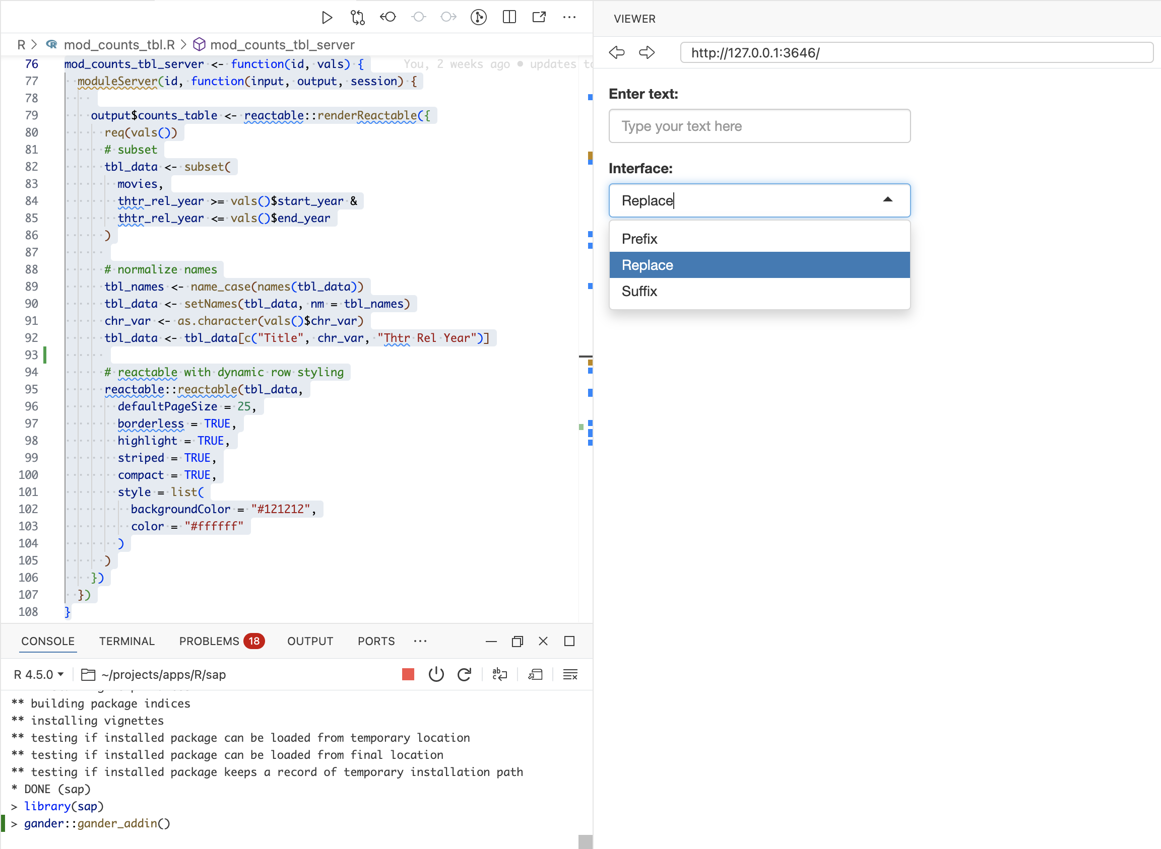Screen dimensions: 1161x849
Task: Click the folder icon for working directory
Action: pos(89,674)
